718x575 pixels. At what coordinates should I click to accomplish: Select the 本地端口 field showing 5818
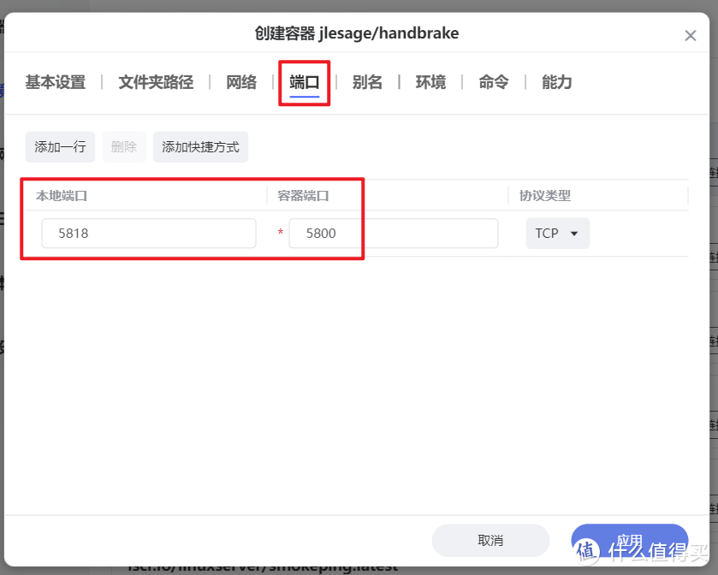pyautogui.click(x=148, y=233)
